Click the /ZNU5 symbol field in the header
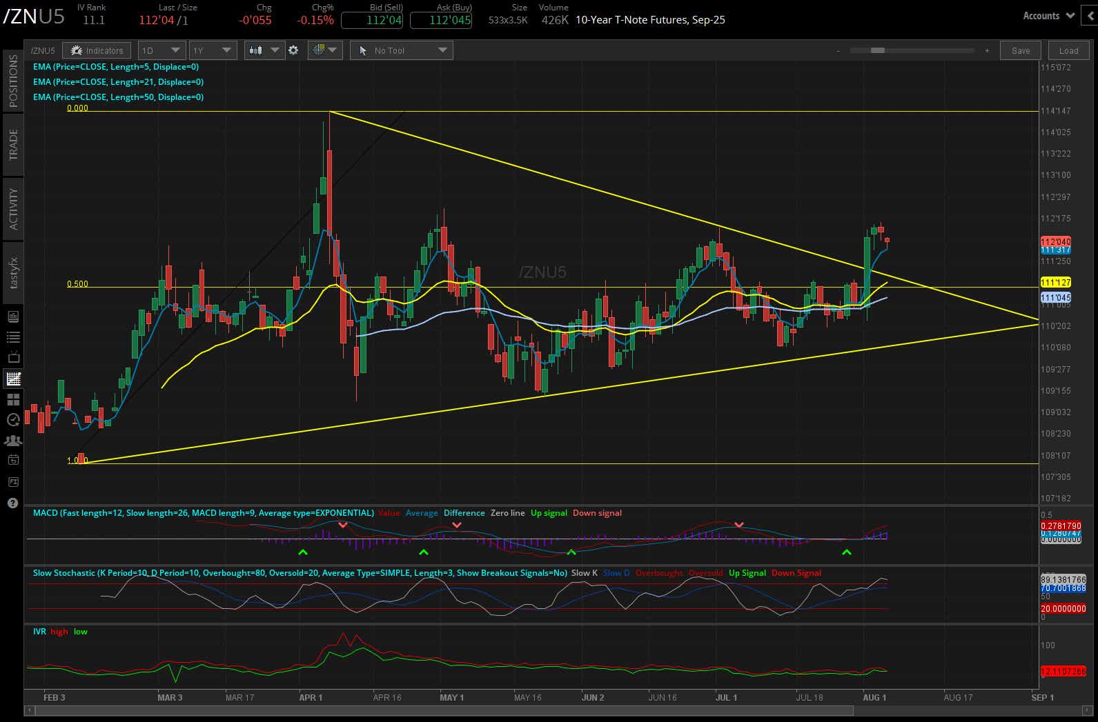 [34, 16]
